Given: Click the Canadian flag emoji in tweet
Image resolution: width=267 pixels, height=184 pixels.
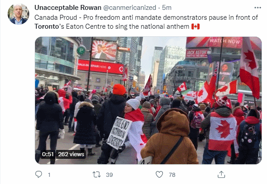Looking at the screenshot, I should point(196,26).
